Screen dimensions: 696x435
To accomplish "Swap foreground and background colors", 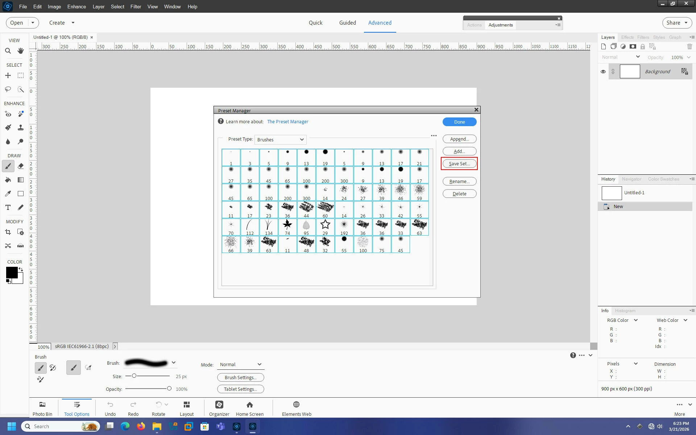I will coord(21,269).
